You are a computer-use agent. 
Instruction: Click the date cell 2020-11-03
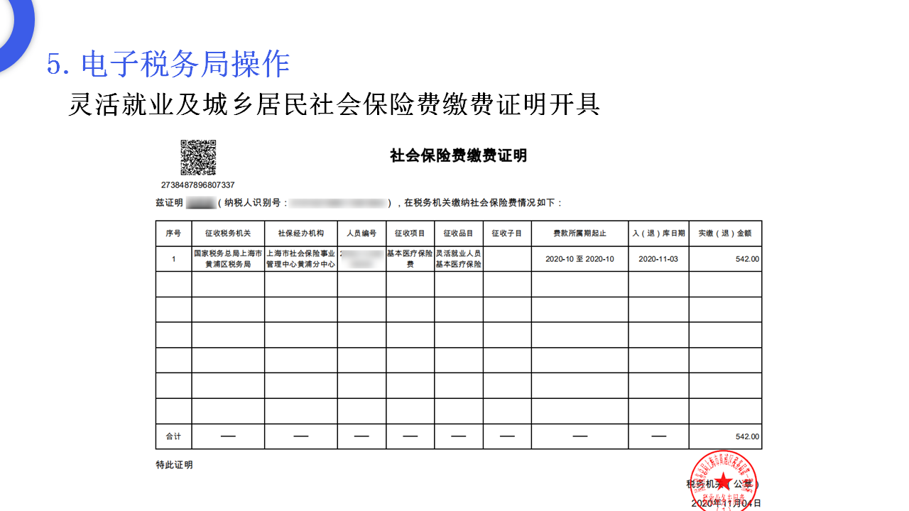[658, 259]
